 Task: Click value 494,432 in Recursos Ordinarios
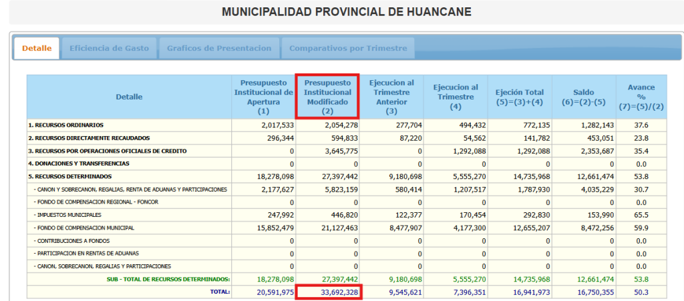point(473,125)
